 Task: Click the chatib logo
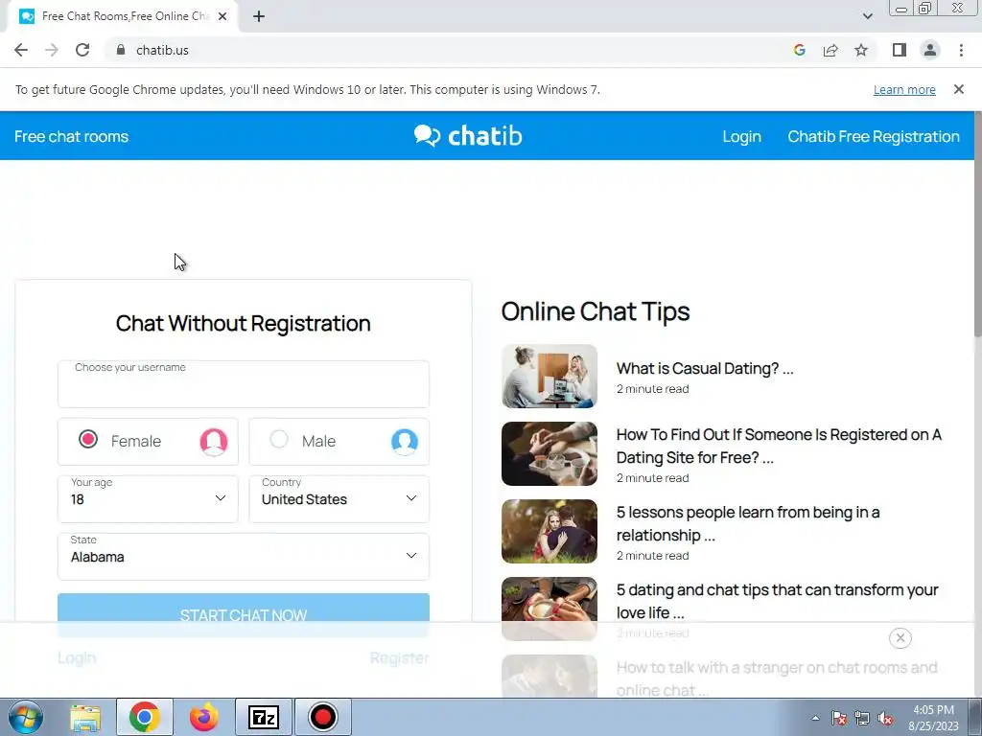point(468,136)
